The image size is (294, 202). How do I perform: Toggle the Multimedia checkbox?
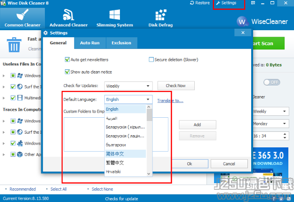[x=13, y=98]
